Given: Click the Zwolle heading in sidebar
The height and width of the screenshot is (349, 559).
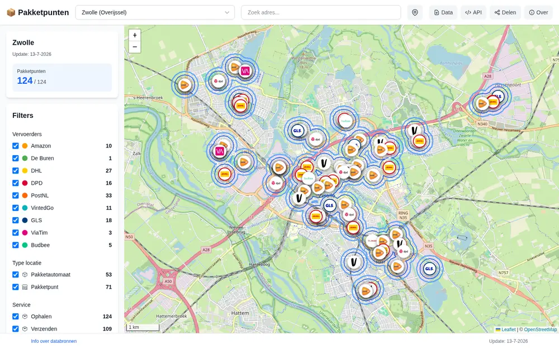Looking at the screenshot, I should pos(23,43).
